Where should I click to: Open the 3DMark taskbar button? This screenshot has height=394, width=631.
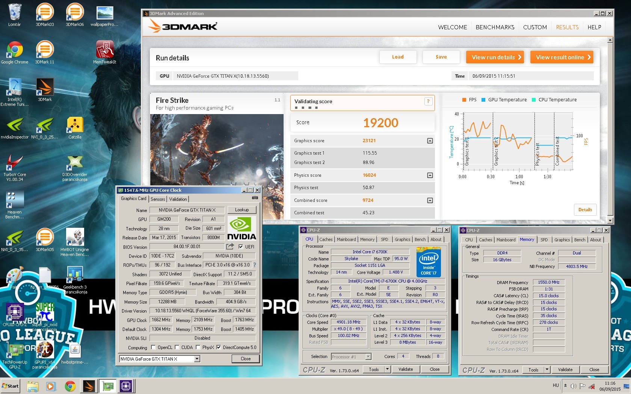(89, 386)
